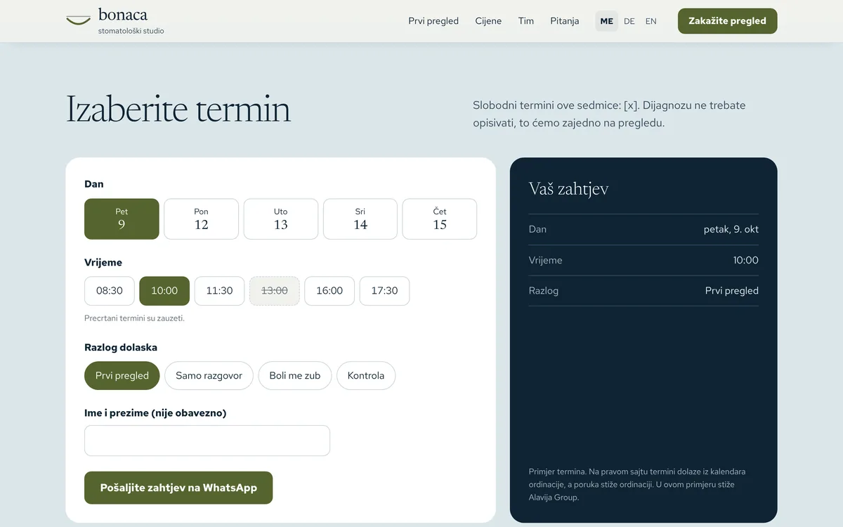Click the 10:00 value in summary panel
843x527 pixels.
click(x=746, y=260)
